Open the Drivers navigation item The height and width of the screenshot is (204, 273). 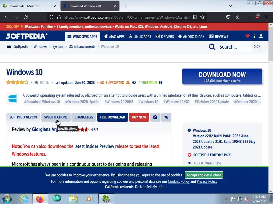165,37
